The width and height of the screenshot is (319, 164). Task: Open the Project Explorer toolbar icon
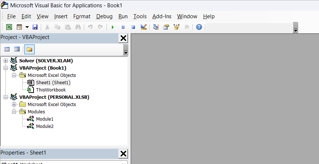[x=156, y=27]
